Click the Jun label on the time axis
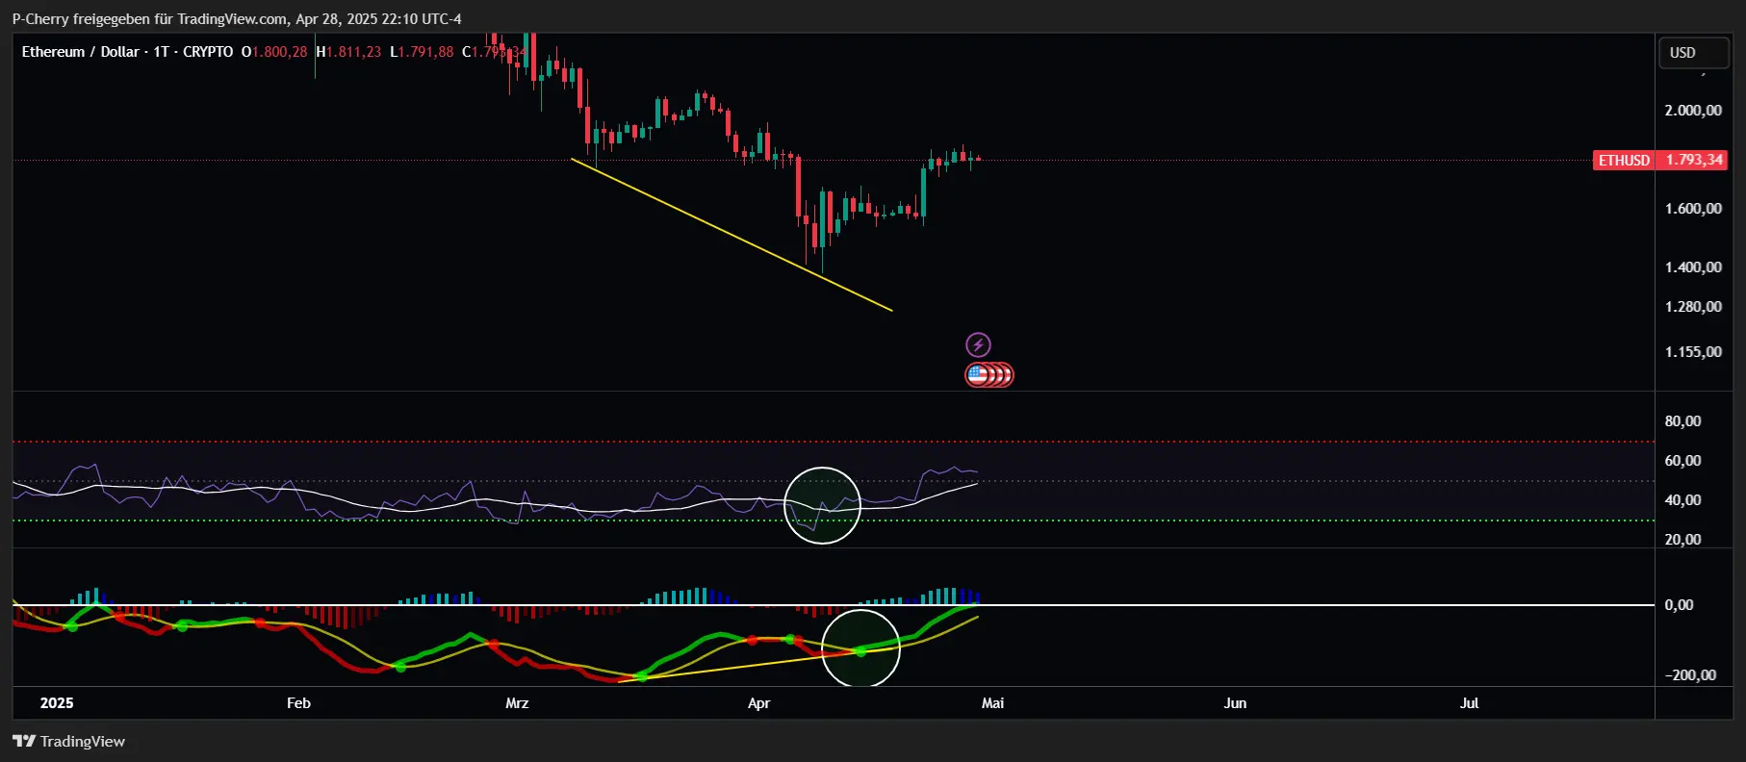This screenshot has width=1746, height=762. [1235, 703]
